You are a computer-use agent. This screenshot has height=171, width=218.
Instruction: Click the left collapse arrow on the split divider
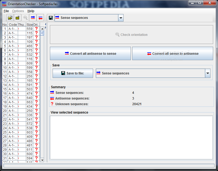[x=46, y=25]
